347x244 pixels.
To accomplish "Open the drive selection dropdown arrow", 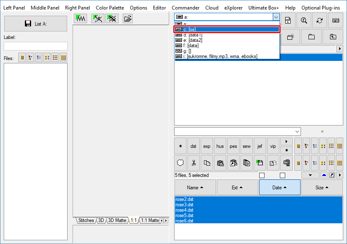I will click(x=276, y=17).
